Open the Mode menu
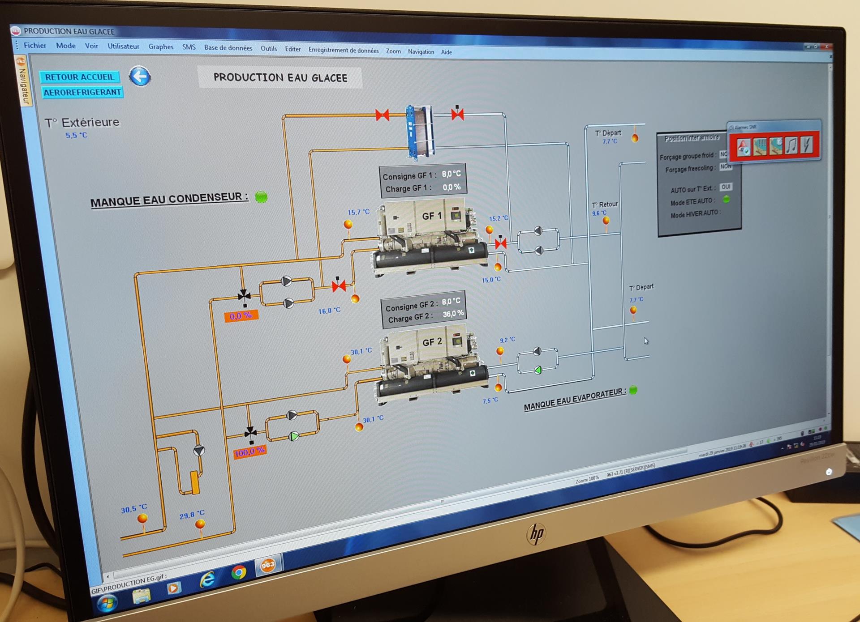The image size is (860, 622). [x=66, y=46]
